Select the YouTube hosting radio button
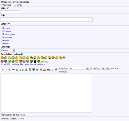Viewport: 129px width, 121px height. (2, 5)
